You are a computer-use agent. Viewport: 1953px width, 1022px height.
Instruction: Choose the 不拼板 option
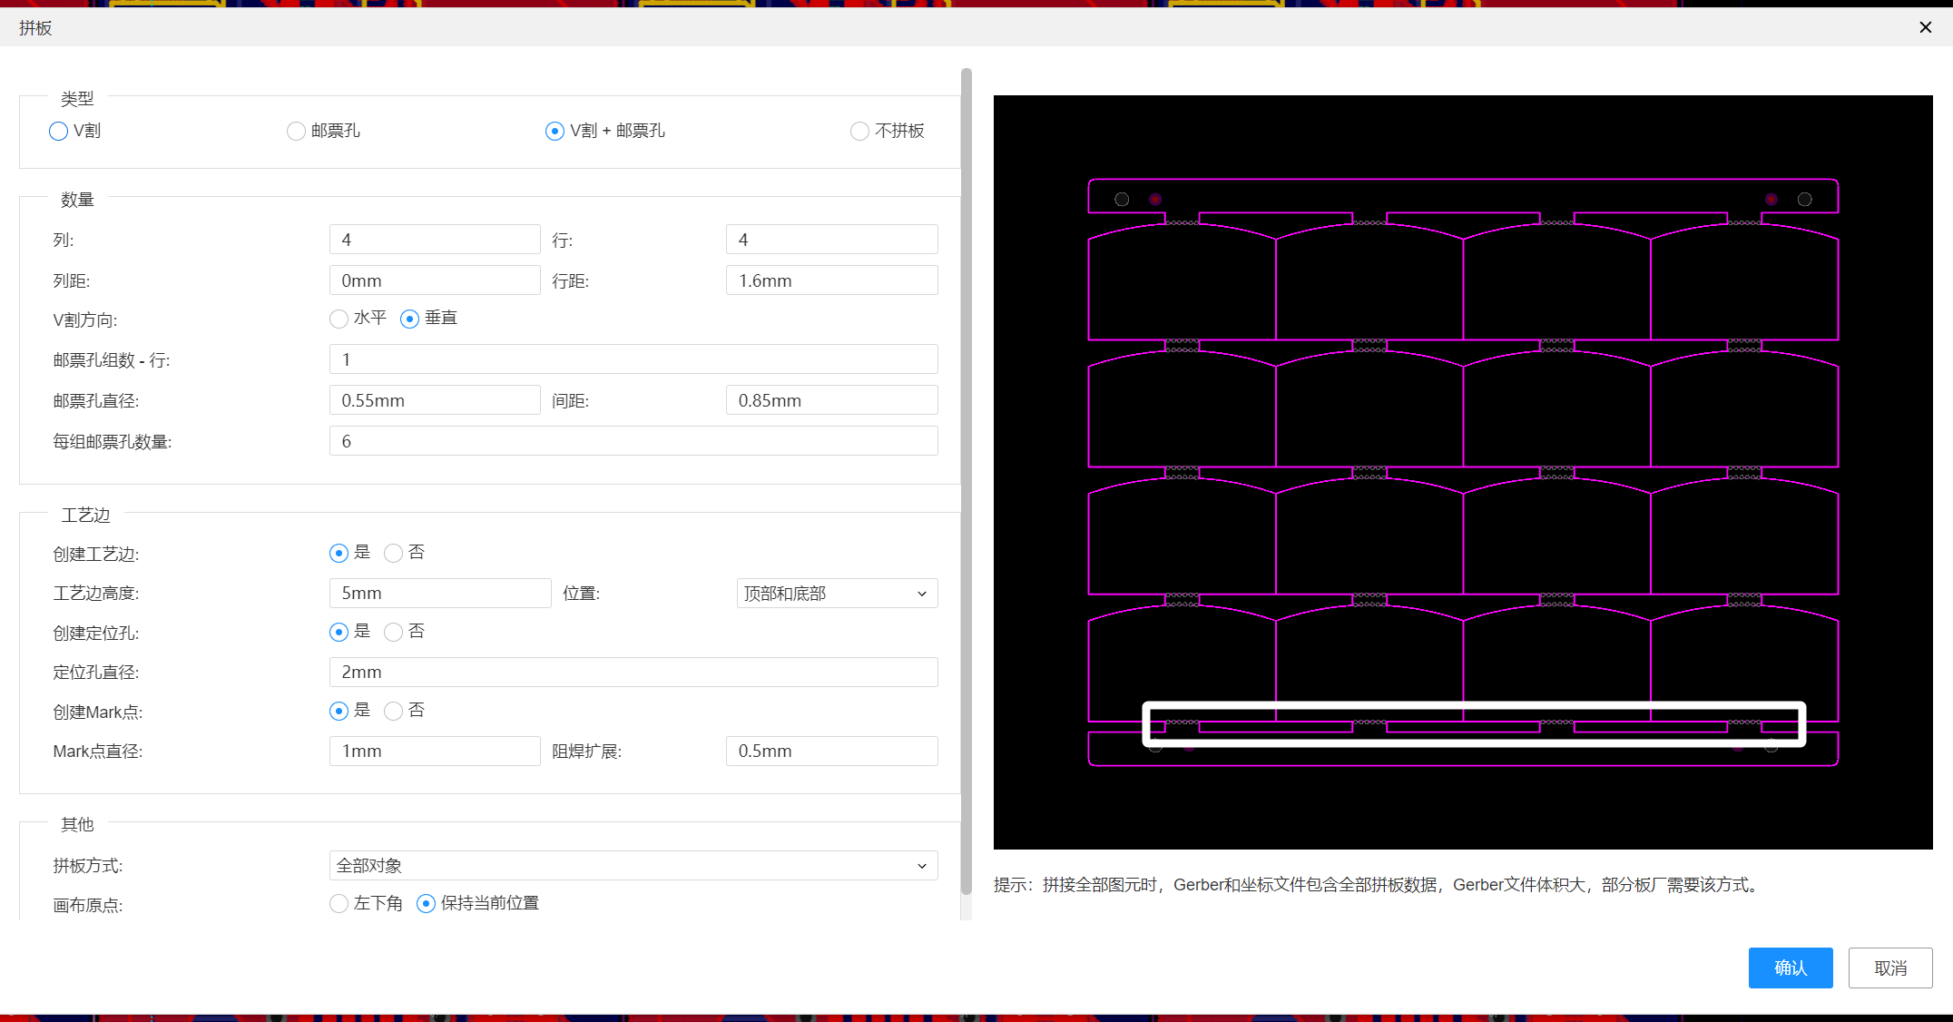pyautogui.click(x=859, y=131)
